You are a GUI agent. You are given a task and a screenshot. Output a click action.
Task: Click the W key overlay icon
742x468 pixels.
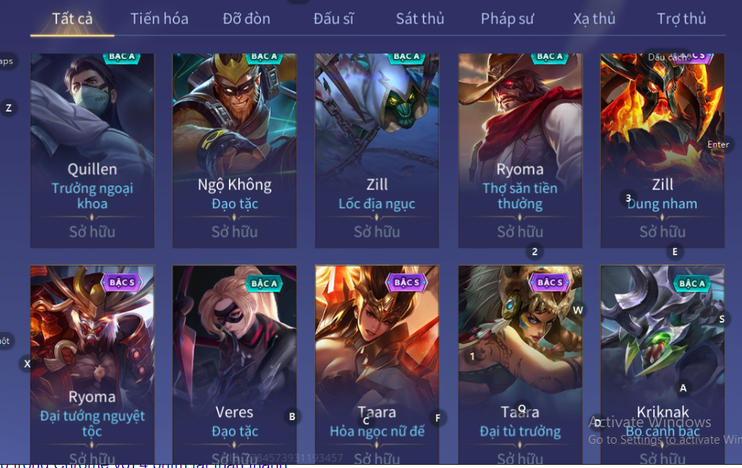pos(578,310)
